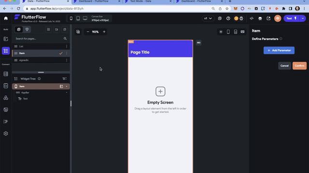The height and width of the screenshot is (173, 309).
Task: Expand the Test button dropdown arrow
Action: tap(303, 18)
